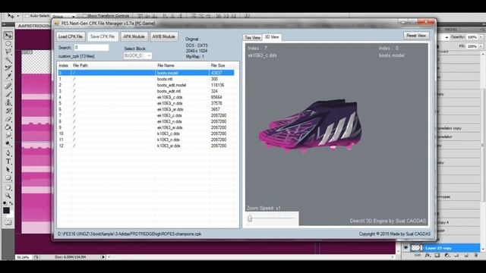Image resolution: width=486 pixels, height=273 pixels.
Task: Click the foreground color swatch
Action: (7, 211)
